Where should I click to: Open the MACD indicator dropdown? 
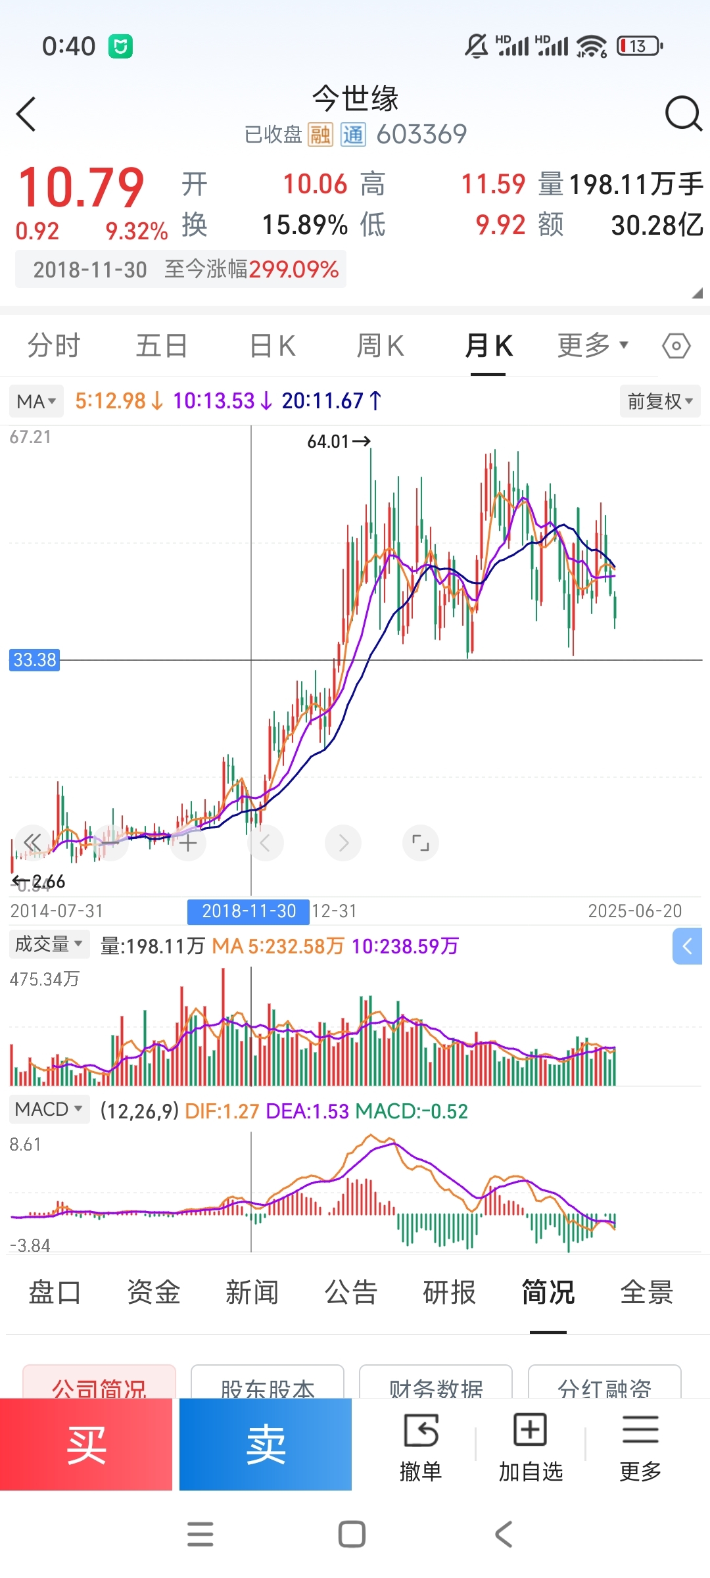[49, 1109]
